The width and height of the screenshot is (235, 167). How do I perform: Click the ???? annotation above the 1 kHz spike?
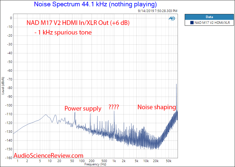click(x=114, y=107)
